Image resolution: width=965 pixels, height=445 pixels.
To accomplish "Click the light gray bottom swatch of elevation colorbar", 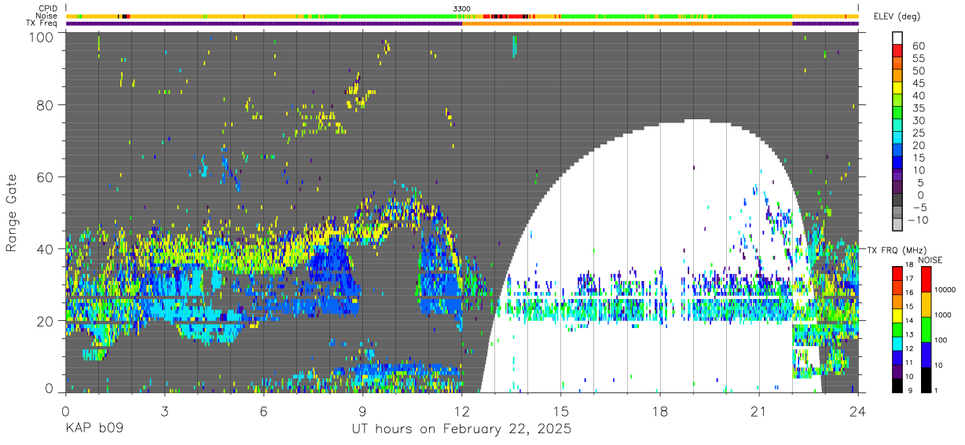I will (x=897, y=224).
